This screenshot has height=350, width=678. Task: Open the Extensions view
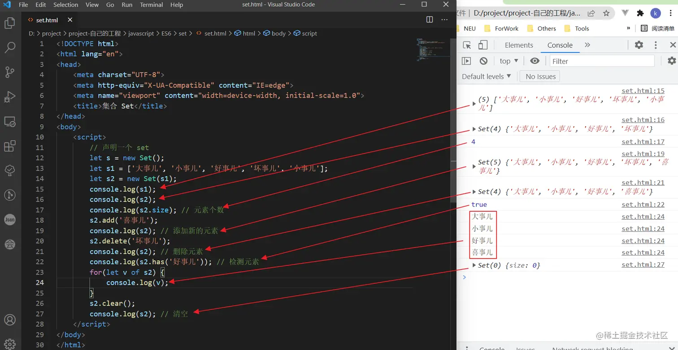pos(10,146)
